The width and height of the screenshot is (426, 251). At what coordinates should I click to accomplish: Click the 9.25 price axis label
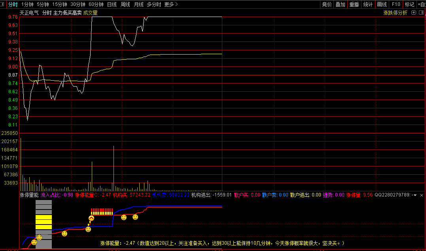(x=13, y=50)
